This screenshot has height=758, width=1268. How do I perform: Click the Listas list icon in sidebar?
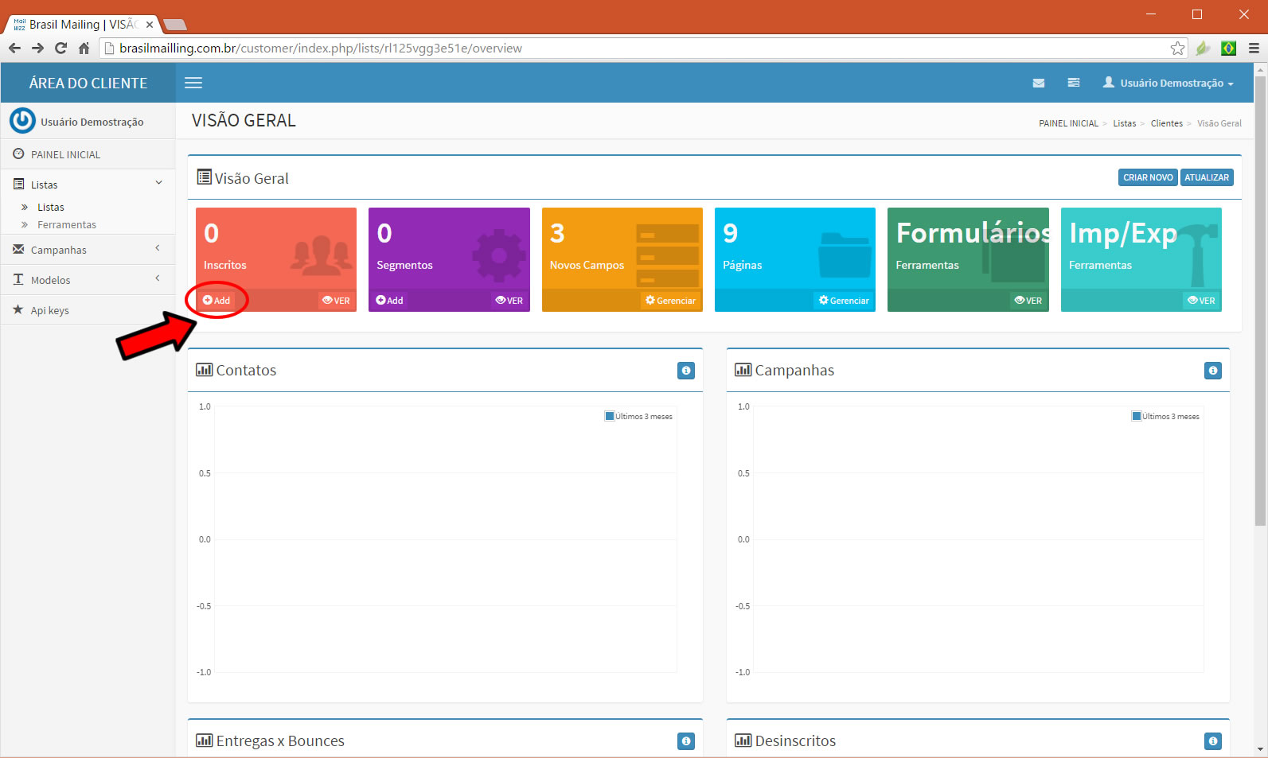tap(18, 184)
